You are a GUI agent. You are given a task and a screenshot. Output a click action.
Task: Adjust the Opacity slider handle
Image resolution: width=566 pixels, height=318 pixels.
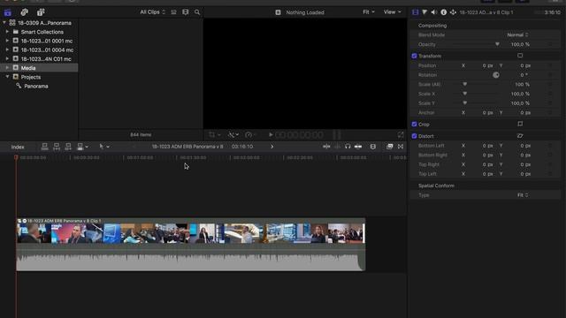[497, 44]
